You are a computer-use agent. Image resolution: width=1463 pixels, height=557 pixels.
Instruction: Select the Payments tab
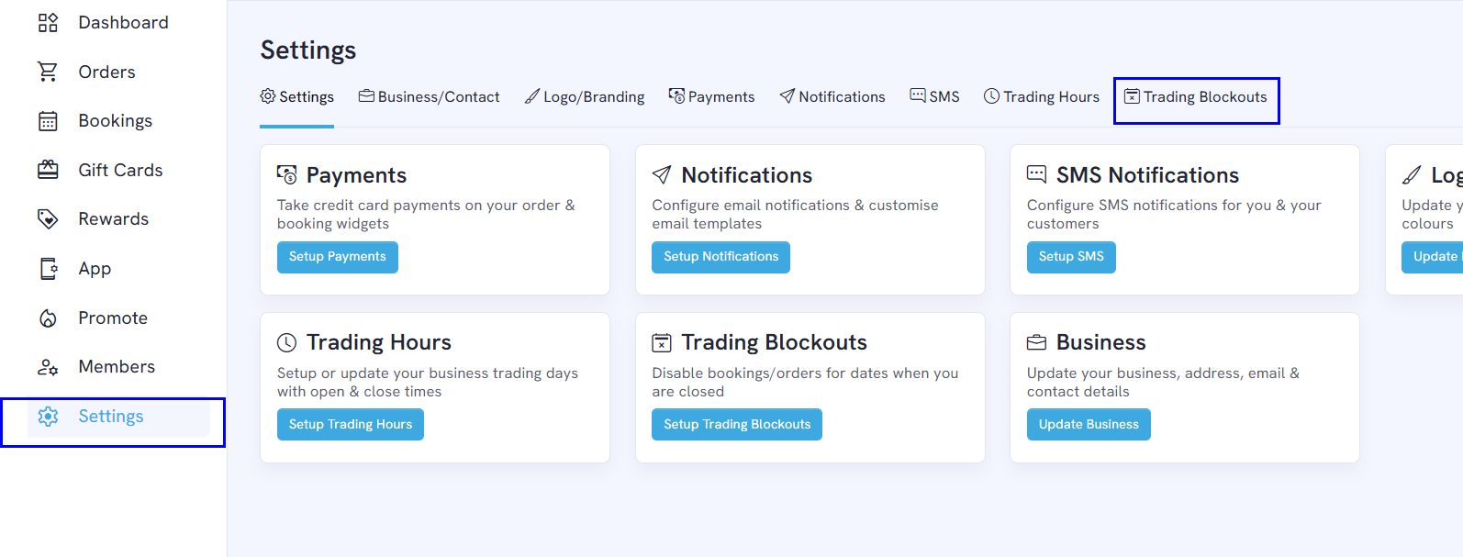[711, 97]
